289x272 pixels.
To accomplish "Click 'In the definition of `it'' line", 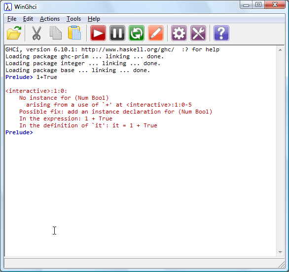I will [x=88, y=125].
